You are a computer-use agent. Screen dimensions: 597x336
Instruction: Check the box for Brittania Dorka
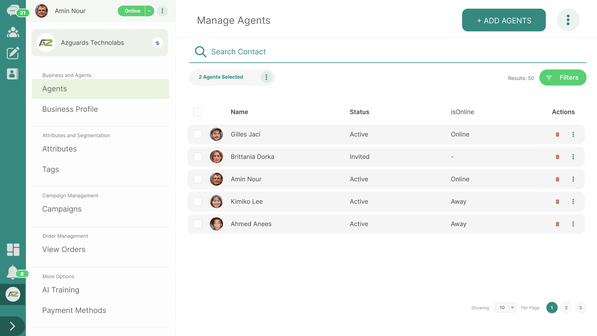198,157
